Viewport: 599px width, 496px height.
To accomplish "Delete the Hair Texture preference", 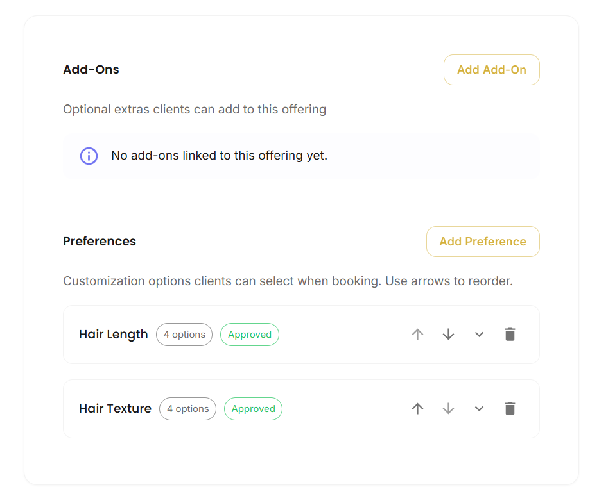I will click(x=510, y=409).
